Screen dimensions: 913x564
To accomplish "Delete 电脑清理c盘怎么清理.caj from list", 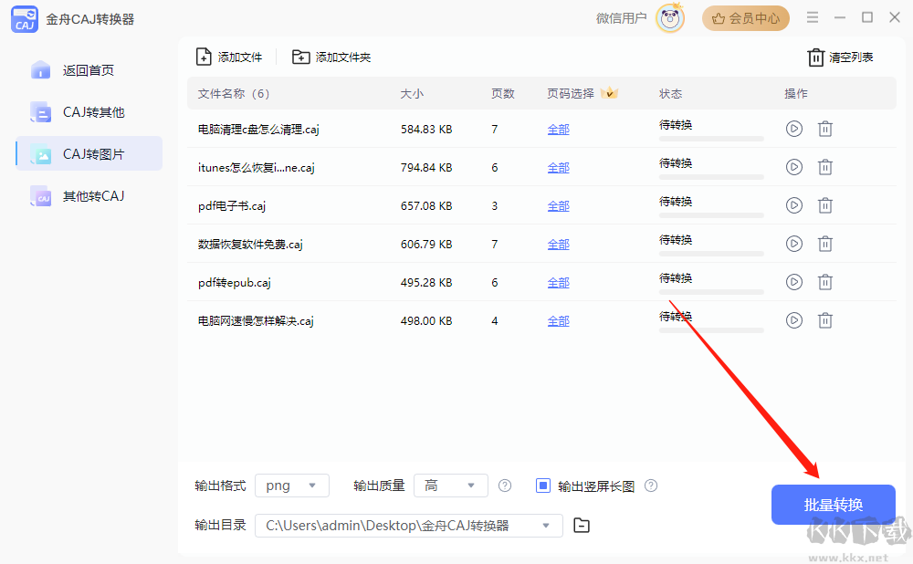I will pos(825,129).
